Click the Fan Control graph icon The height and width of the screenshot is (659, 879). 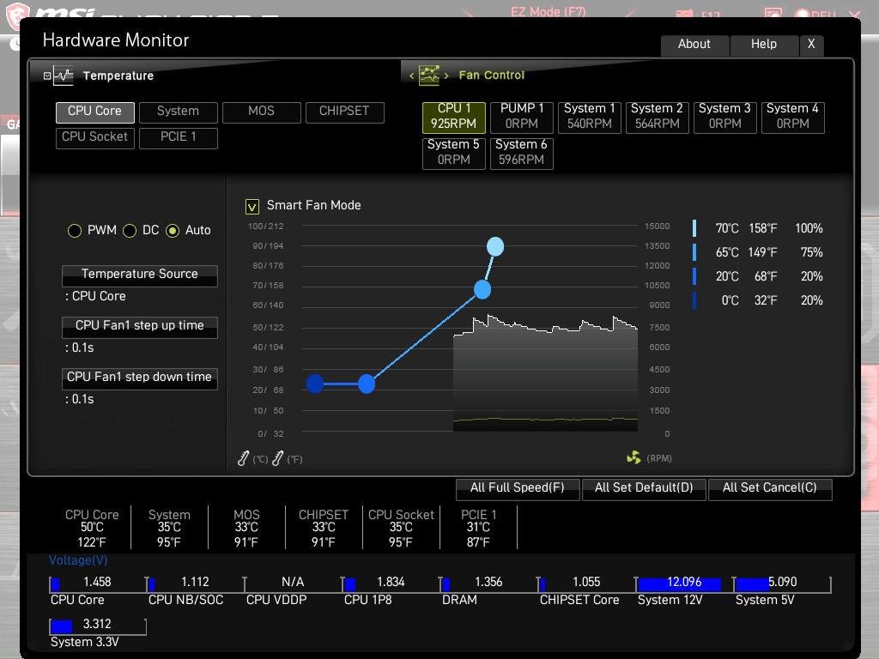tap(429, 76)
